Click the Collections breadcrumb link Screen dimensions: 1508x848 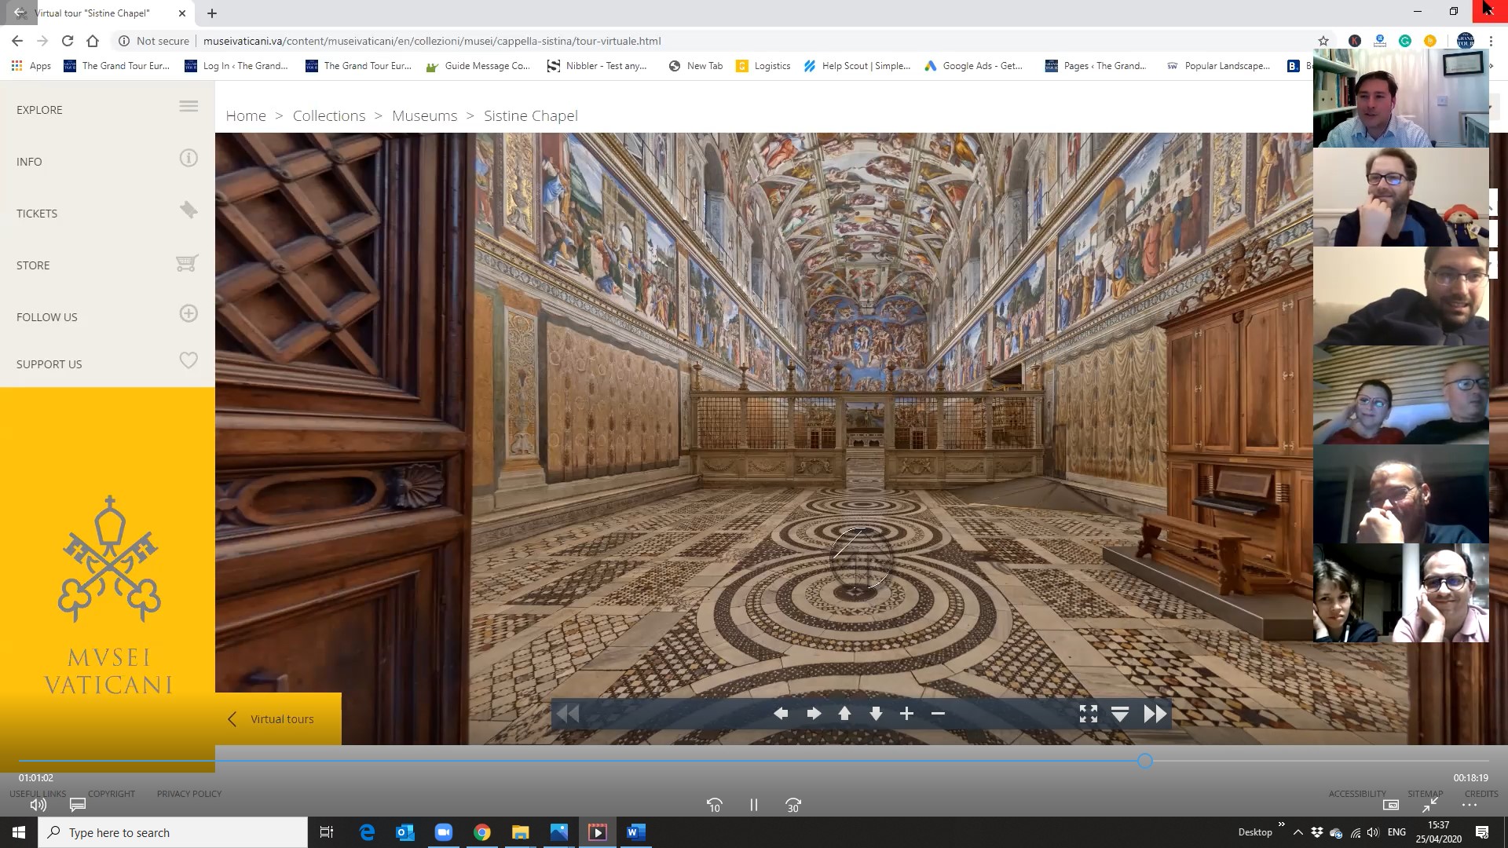click(x=329, y=115)
